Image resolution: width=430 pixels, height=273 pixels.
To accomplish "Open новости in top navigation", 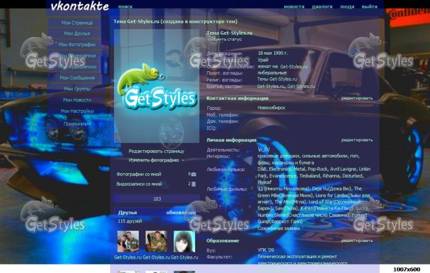I will click(294, 6).
